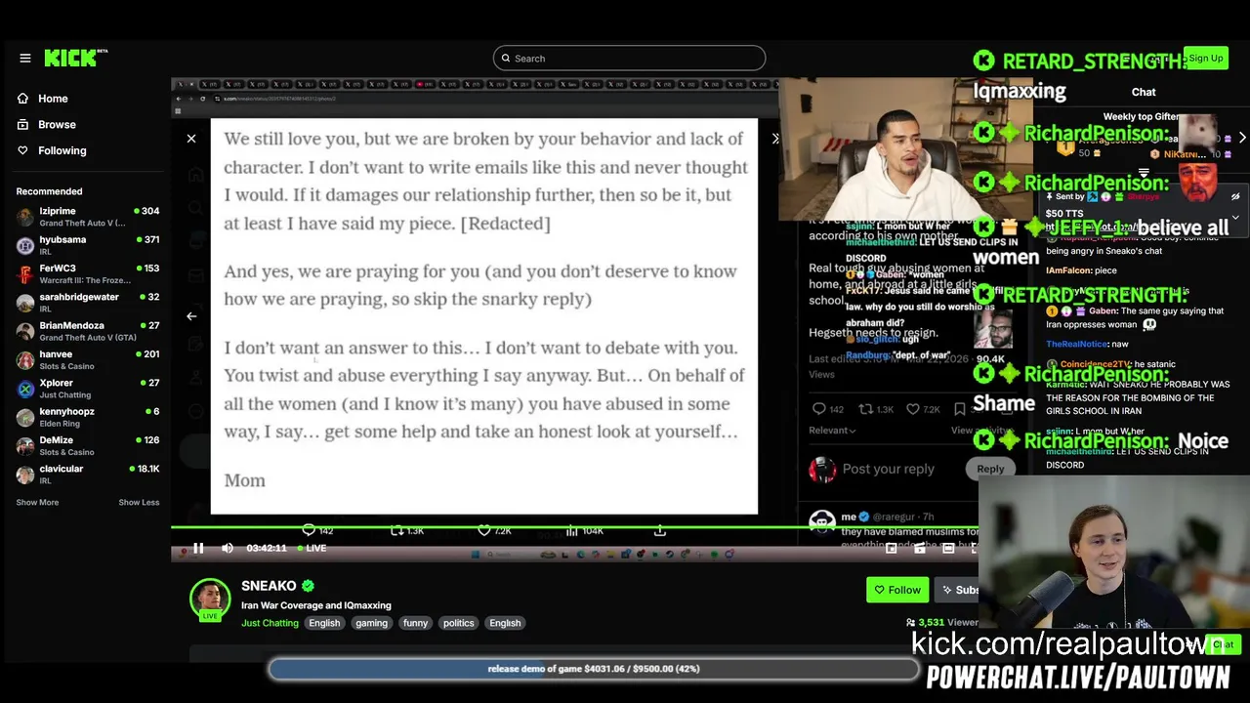Switch to the Chat tab header

coord(1144,92)
